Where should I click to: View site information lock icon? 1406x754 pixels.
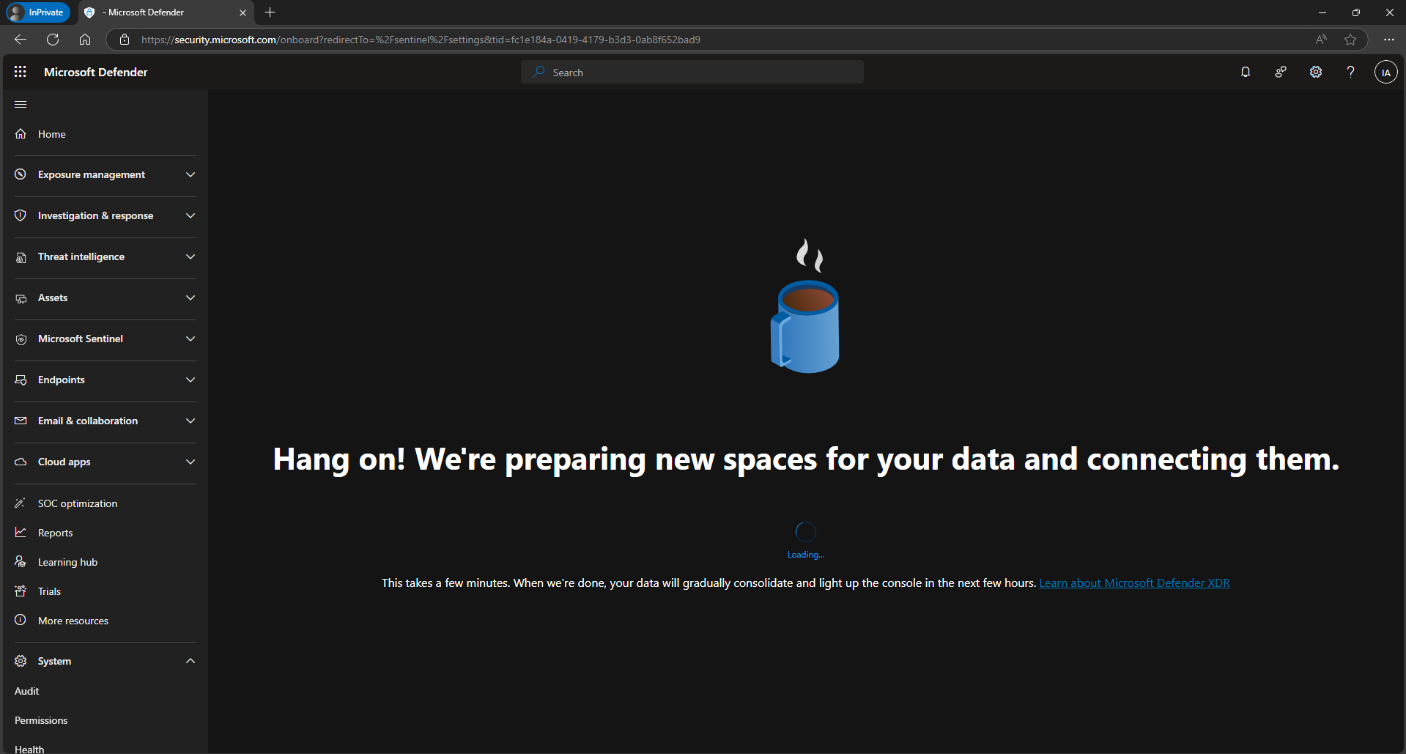tap(125, 40)
